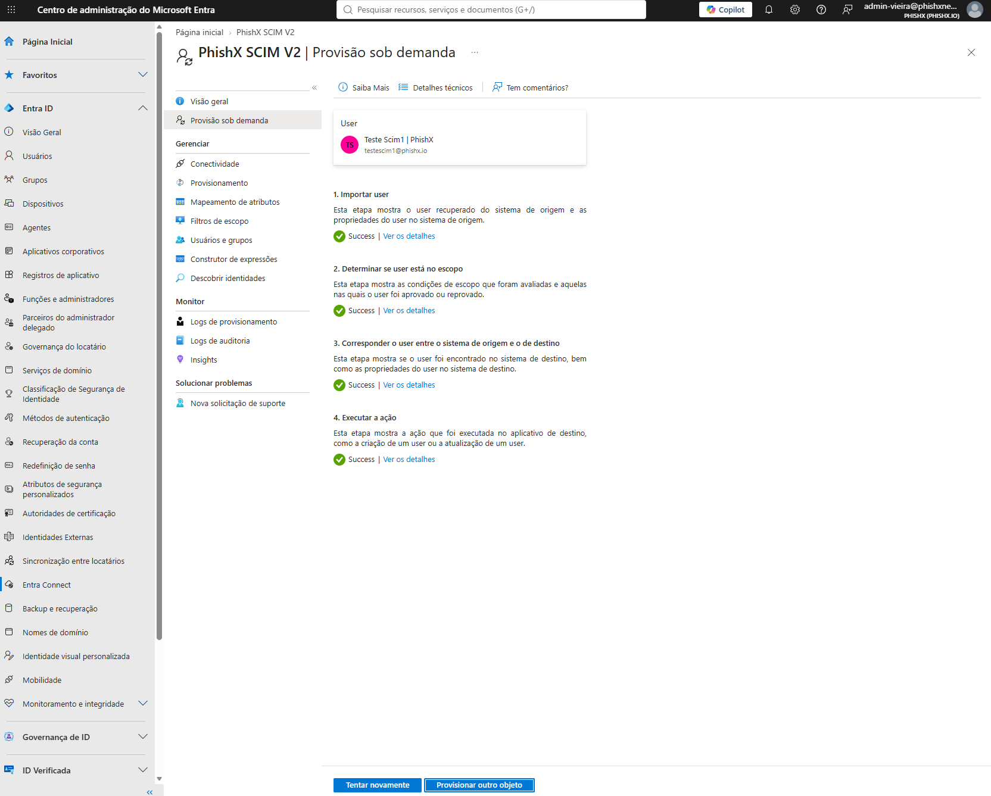
Task: Click the left sidebar vertical scrollbar
Action: [x=159, y=336]
